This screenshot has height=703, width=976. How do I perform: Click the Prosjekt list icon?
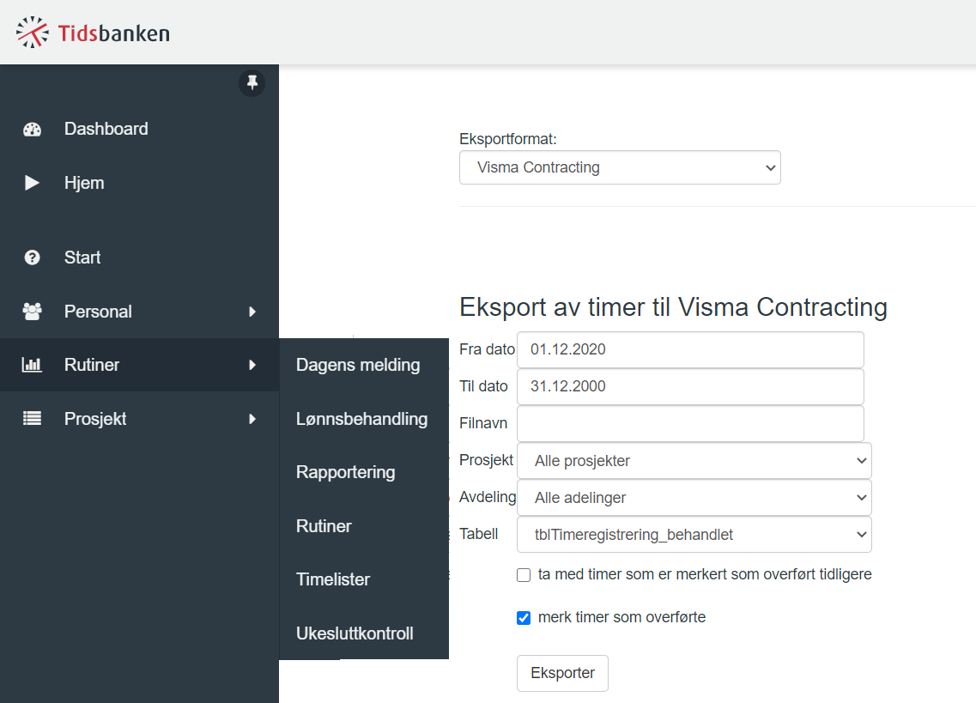click(x=33, y=418)
